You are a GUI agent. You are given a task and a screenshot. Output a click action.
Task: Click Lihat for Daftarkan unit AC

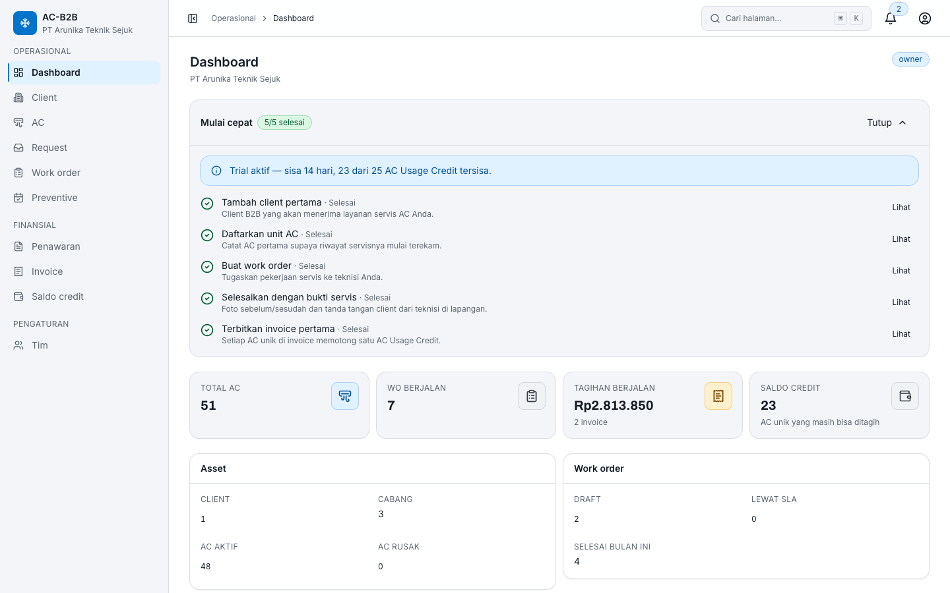[x=901, y=239]
